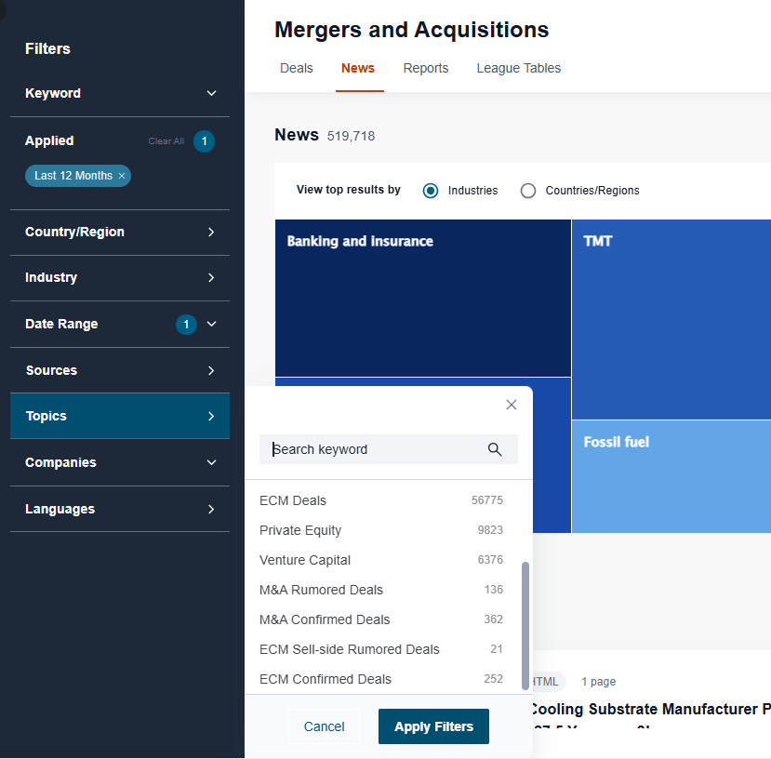Close the Topics filter popup

click(x=511, y=405)
